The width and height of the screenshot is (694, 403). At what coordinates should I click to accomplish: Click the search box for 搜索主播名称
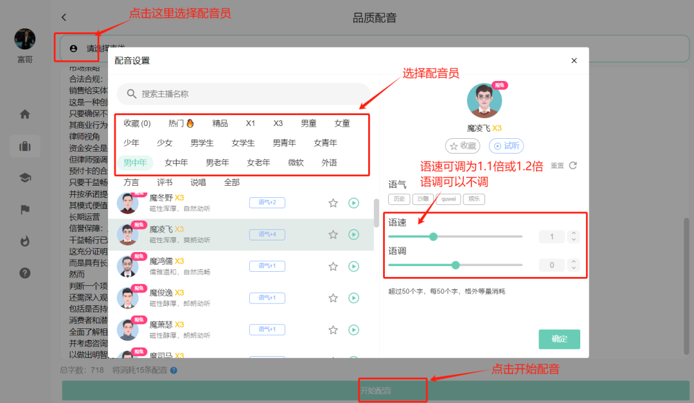tap(244, 94)
